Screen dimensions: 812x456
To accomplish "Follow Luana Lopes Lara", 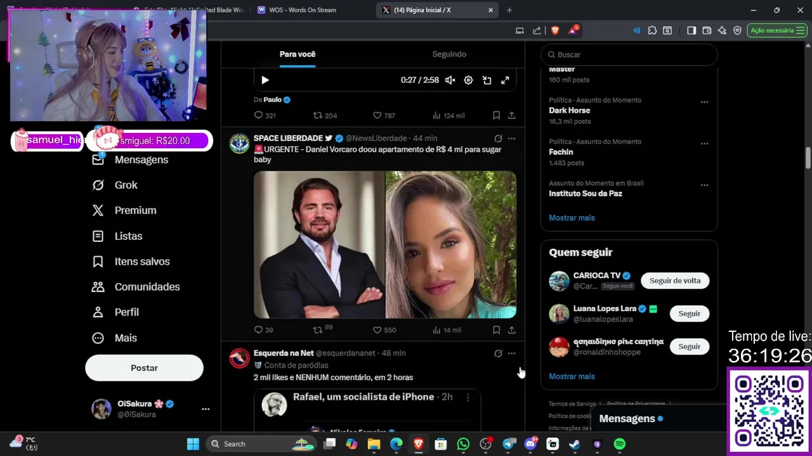I will click(689, 313).
